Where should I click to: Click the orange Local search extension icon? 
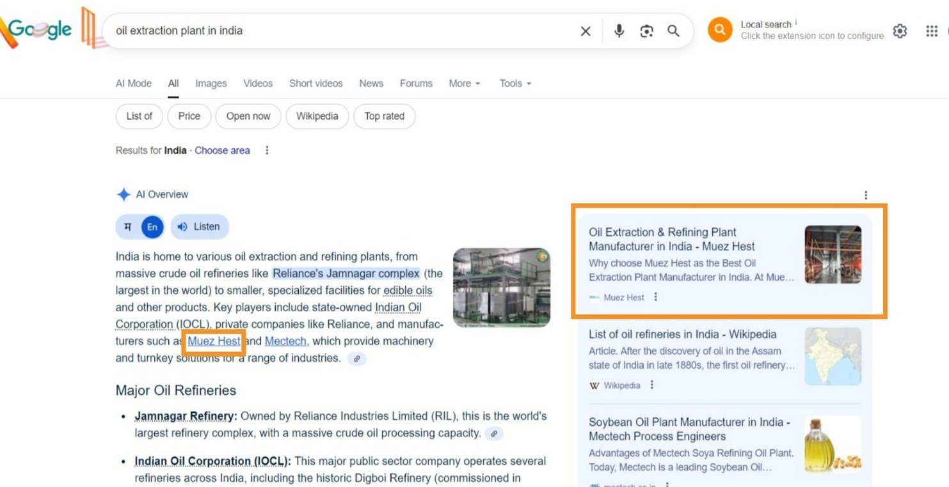pos(720,30)
